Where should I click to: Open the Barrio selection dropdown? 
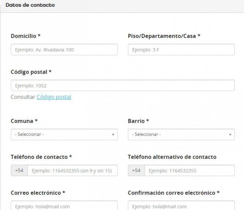(x=181, y=135)
